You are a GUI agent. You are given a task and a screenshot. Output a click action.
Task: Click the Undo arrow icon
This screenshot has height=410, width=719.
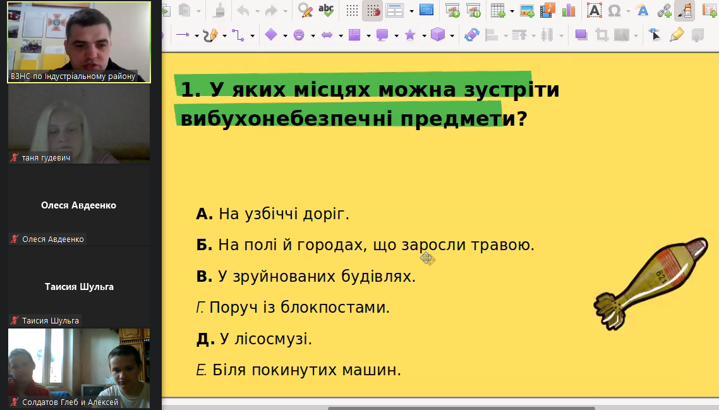243,10
